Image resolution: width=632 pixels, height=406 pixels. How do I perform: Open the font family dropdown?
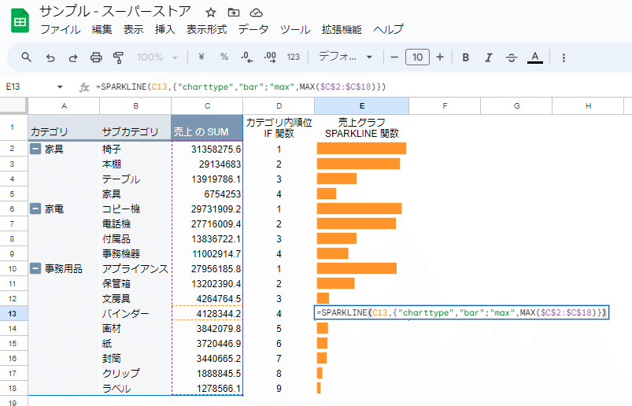(x=346, y=57)
